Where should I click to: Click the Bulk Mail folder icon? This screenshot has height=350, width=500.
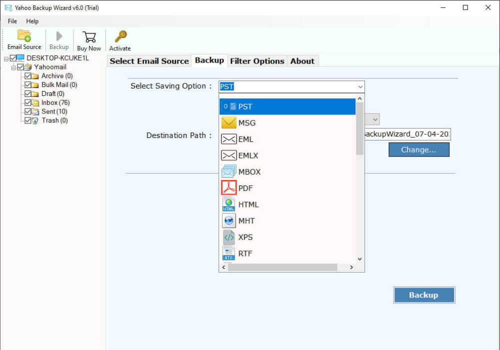point(35,85)
